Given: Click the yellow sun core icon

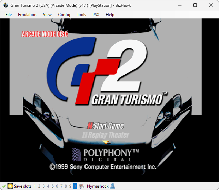Looking at the screenshot, I should point(10,186).
